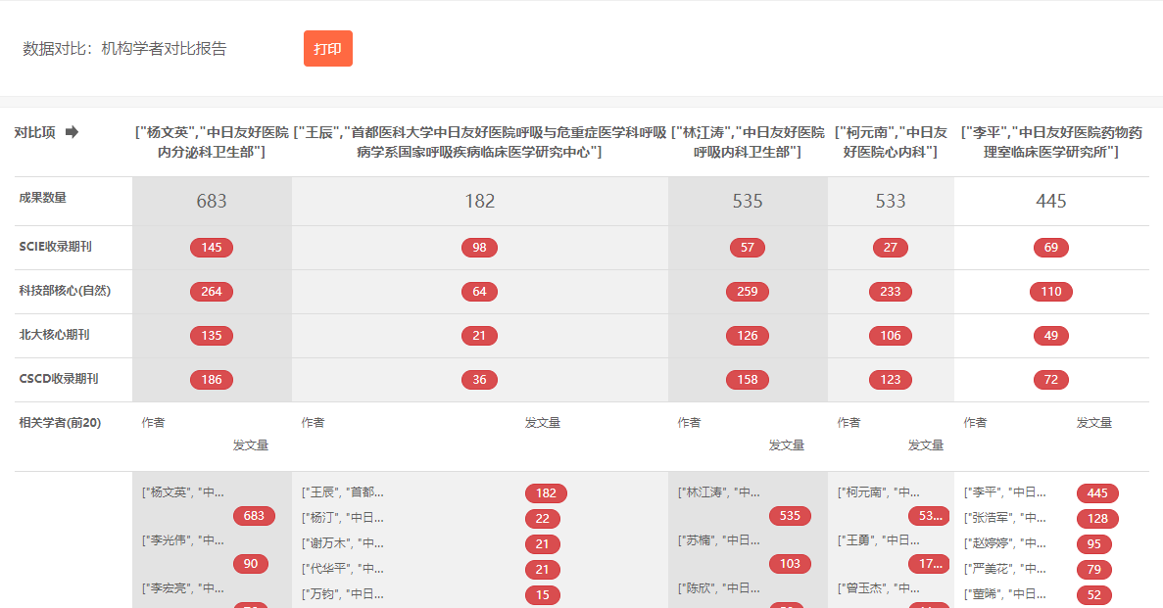1163x608 pixels.
Task: Select the 王辰 首都医科大学 column header
Action: pyautogui.click(x=479, y=142)
